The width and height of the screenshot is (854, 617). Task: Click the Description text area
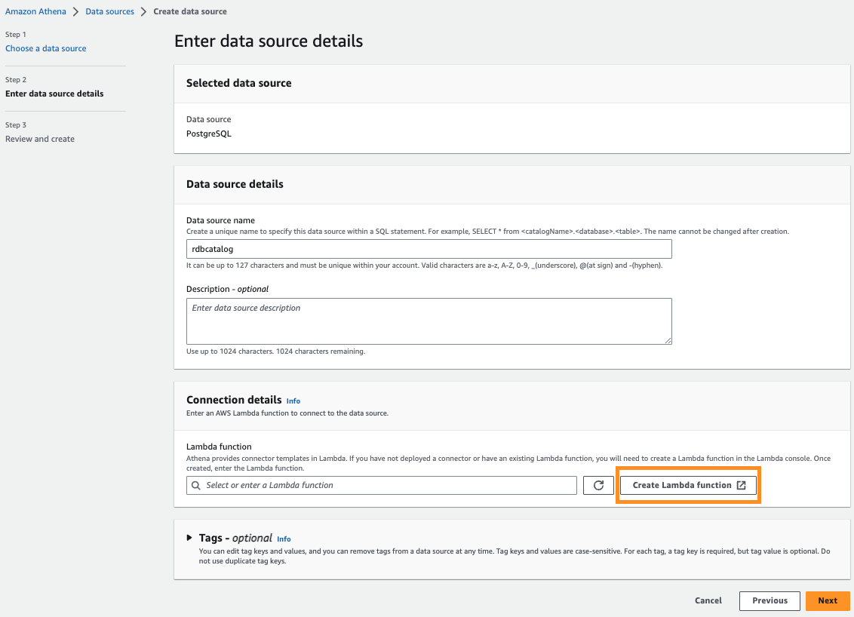coord(429,321)
